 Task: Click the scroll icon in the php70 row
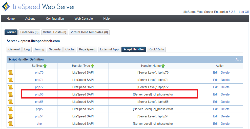click(x=10, y=73)
